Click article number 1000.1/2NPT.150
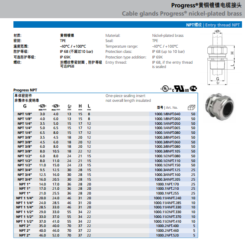245x240 pixels. click(x=168, y=165)
